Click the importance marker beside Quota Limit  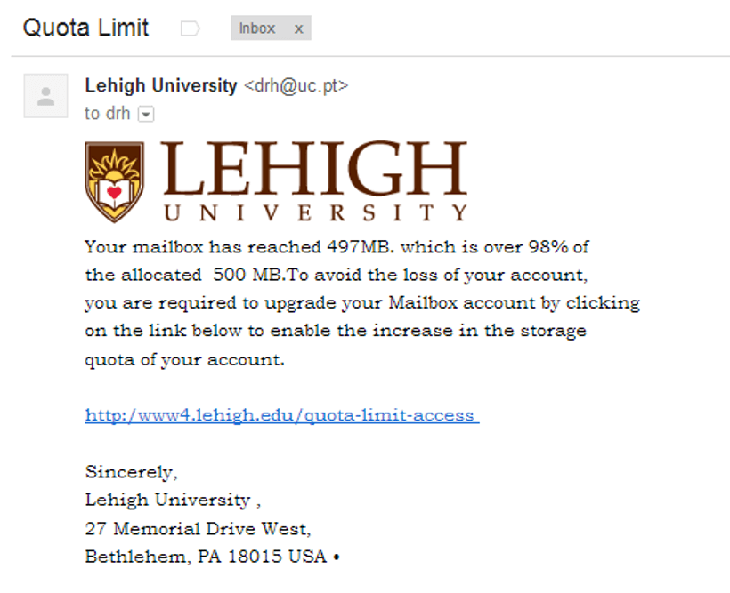pos(190,28)
